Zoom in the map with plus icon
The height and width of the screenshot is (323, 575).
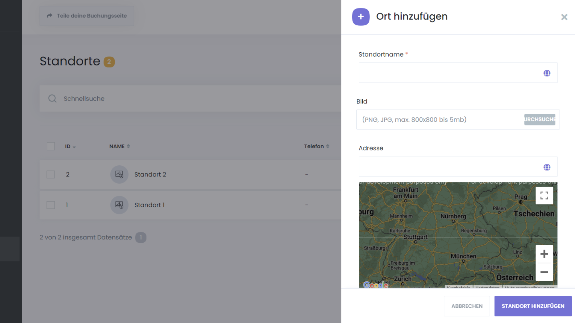pyautogui.click(x=544, y=254)
